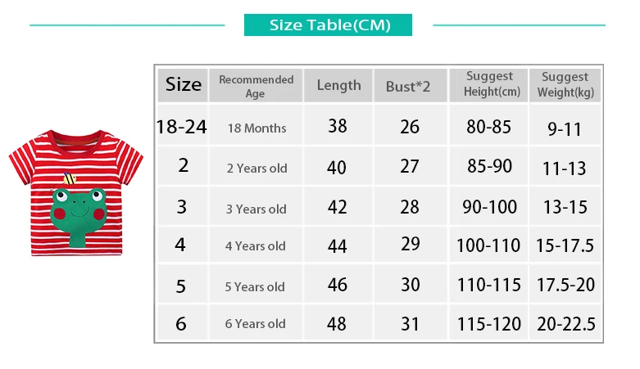Click the 15-17.5 weight cell

pyautogui.click(x=565, y=245)
